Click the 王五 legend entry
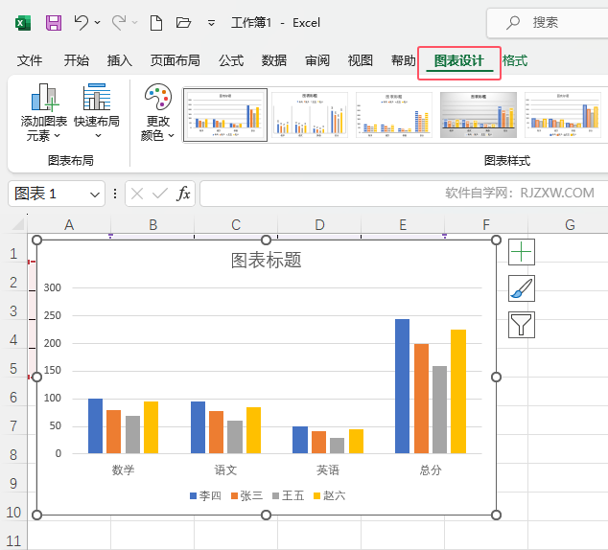This screenshot has height=550, width=608. [x=288, y=495]
